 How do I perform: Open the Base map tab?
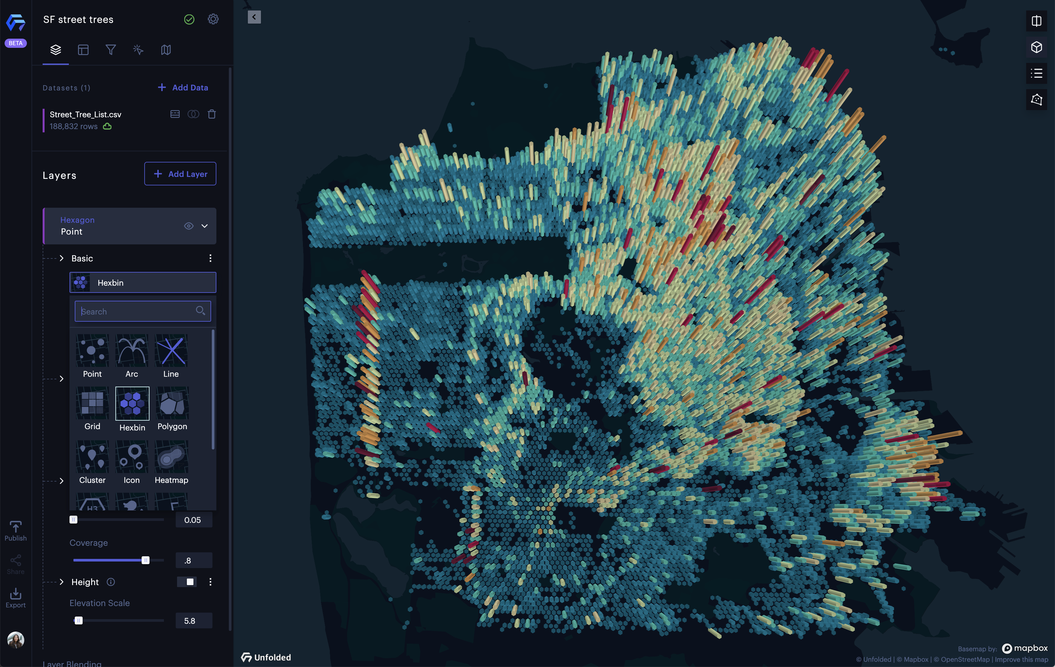click(166, 50)
